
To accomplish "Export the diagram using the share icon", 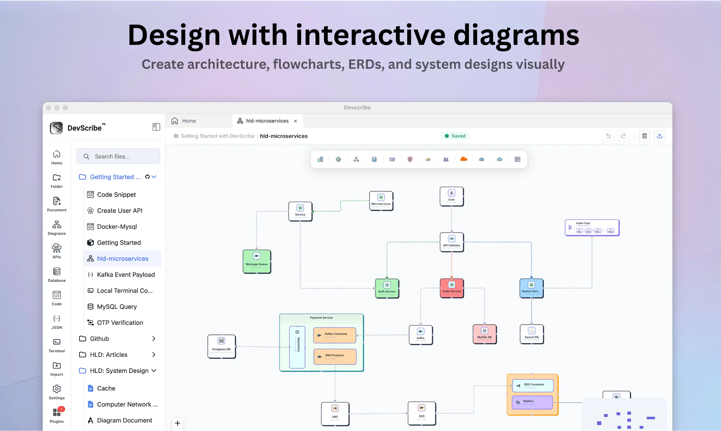I will tap(660, 136).
